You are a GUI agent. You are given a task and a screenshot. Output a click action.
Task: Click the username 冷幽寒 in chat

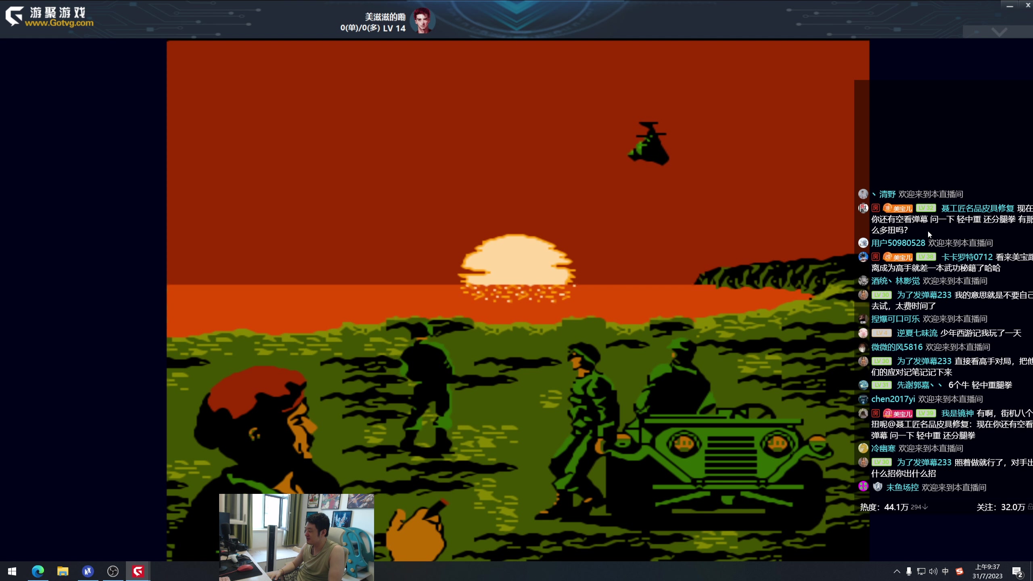(883, 448)
